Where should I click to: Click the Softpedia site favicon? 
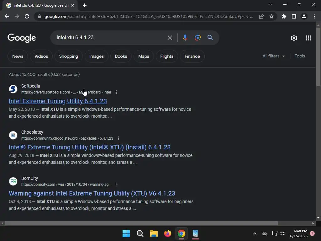[13, 89]
